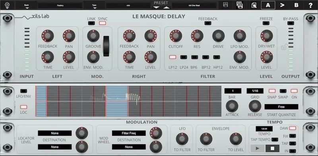Click the output lock icon
This screenshot has height=156, width=318.
pyautogui.click(x=284, y=47)
